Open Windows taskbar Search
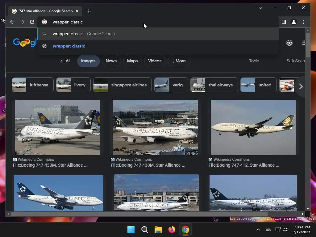This screenshot has width=316, height=237. click(144, 230)
